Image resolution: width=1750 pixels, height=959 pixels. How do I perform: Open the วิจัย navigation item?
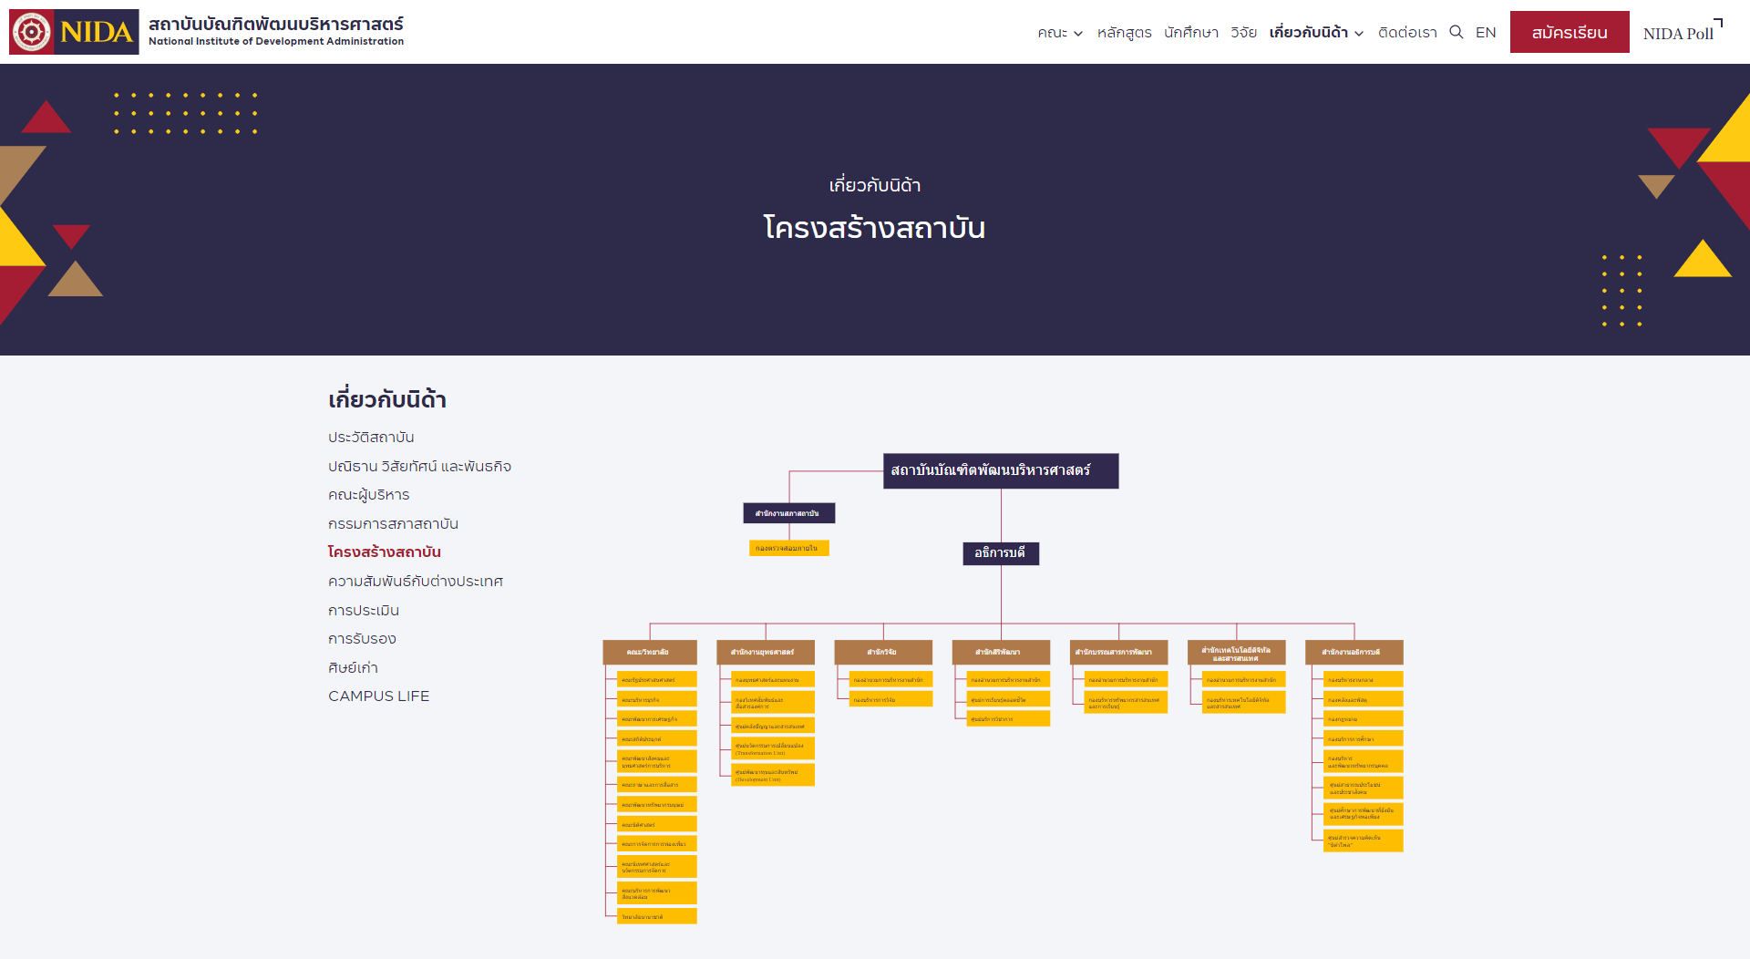1243,33
